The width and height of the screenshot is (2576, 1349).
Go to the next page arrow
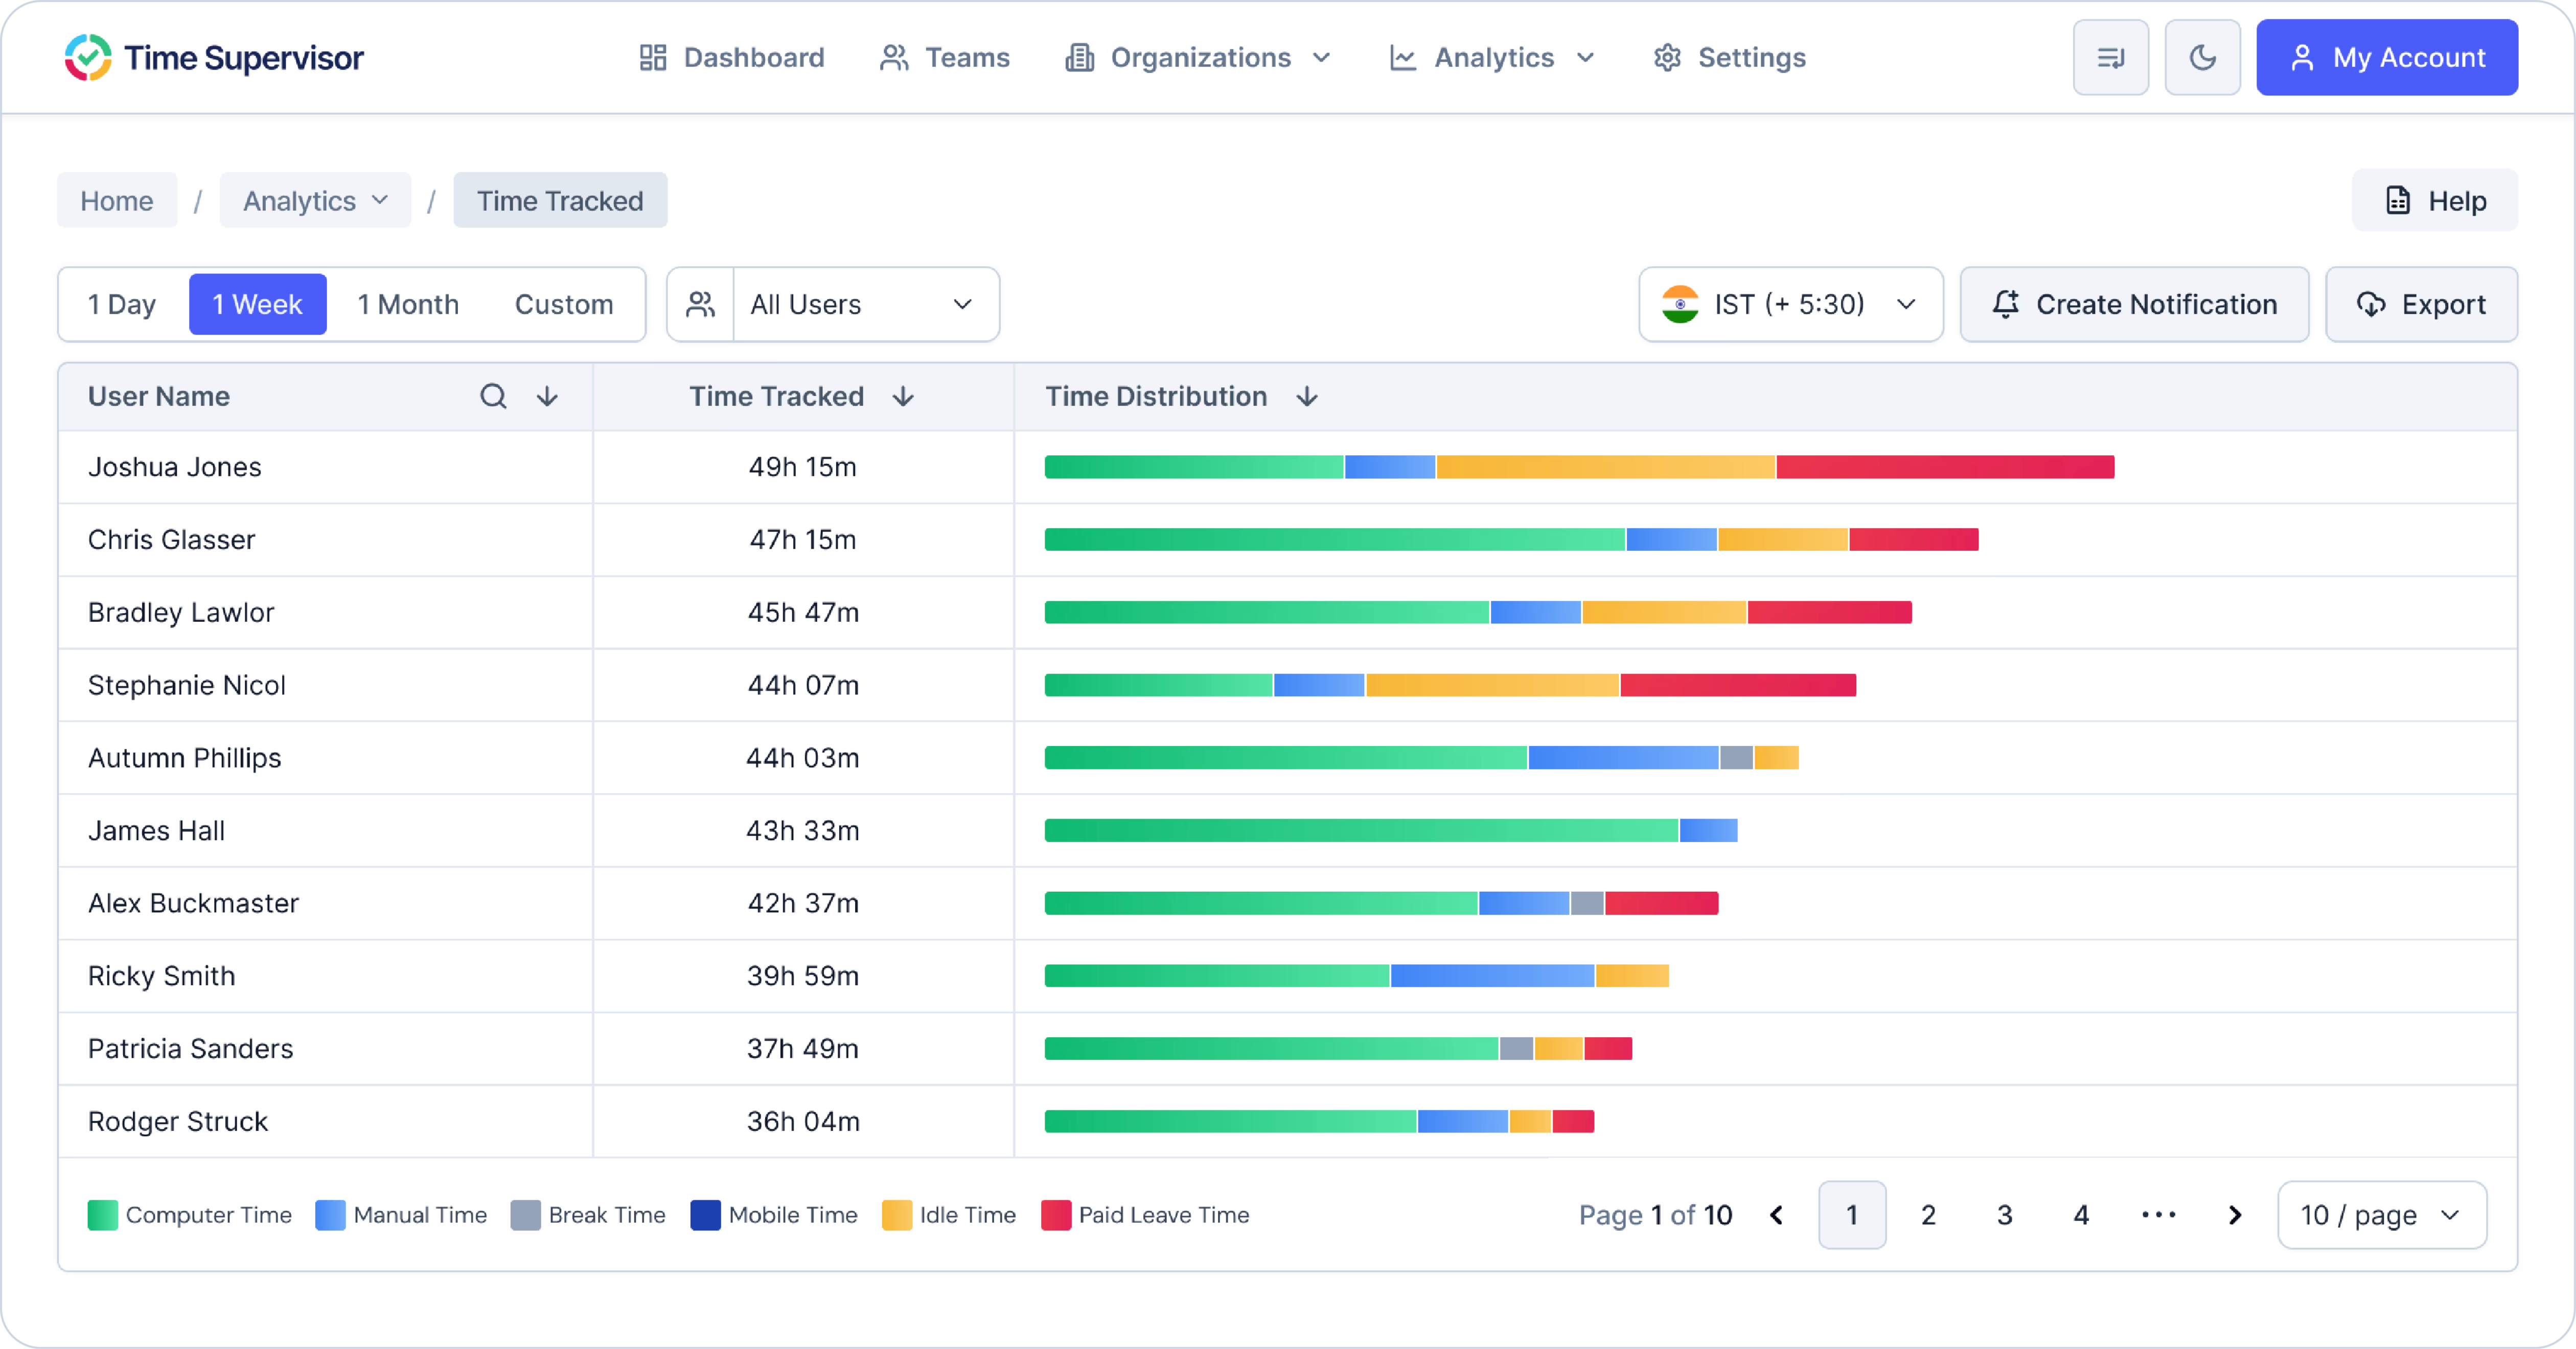click(x=2235, y=1215)
